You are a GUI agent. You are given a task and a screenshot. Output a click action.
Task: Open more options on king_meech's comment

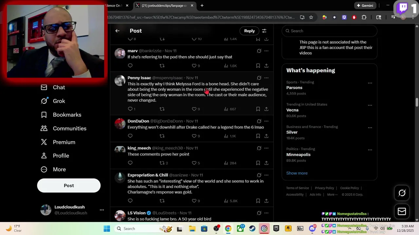click(266, 148)
